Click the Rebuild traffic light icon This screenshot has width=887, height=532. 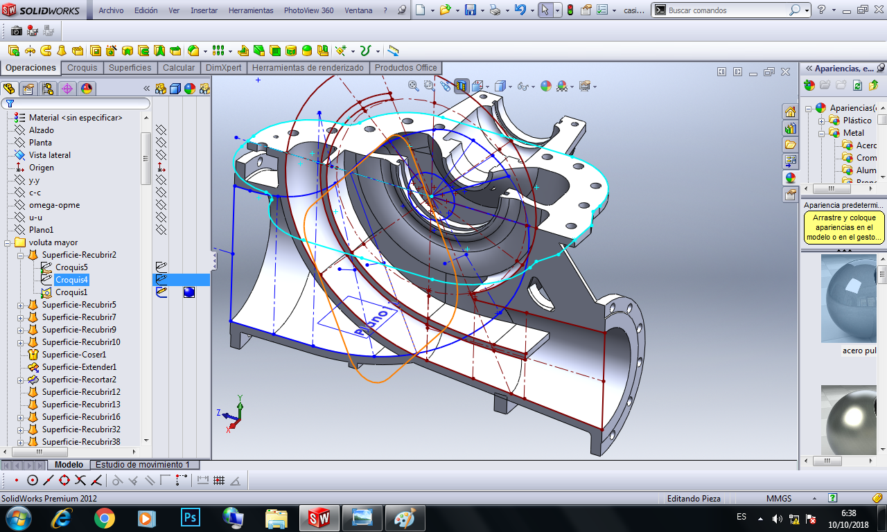pyautogui.click(x=570, y=10)
